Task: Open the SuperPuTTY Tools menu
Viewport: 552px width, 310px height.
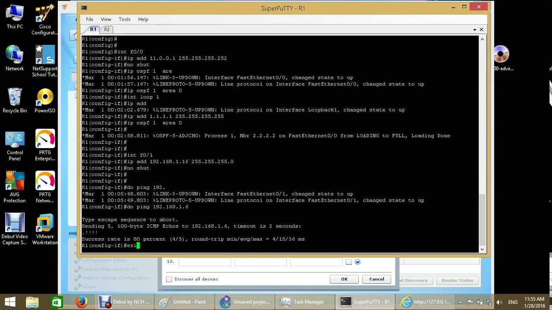Action: click(x=124, y=19)
